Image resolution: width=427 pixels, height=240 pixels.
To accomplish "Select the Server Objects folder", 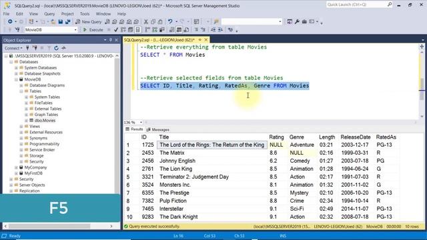I will coord(32,185).
